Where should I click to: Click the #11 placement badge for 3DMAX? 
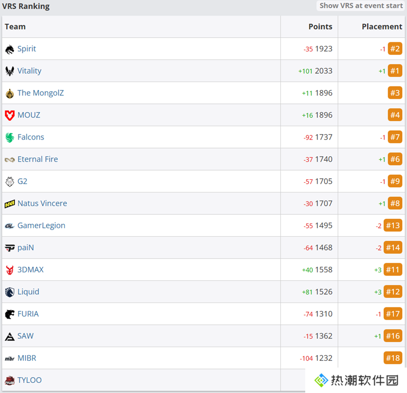coord(393,269)
